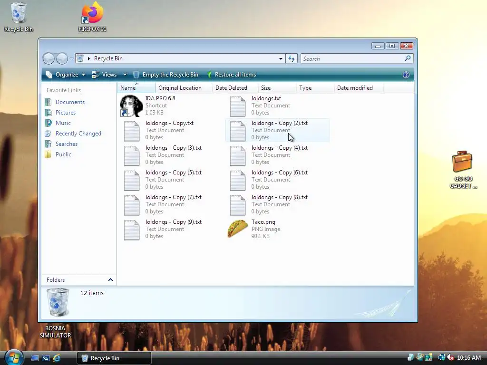
Task: Open the Organize dropdown menu
Action: coord(66,75)
